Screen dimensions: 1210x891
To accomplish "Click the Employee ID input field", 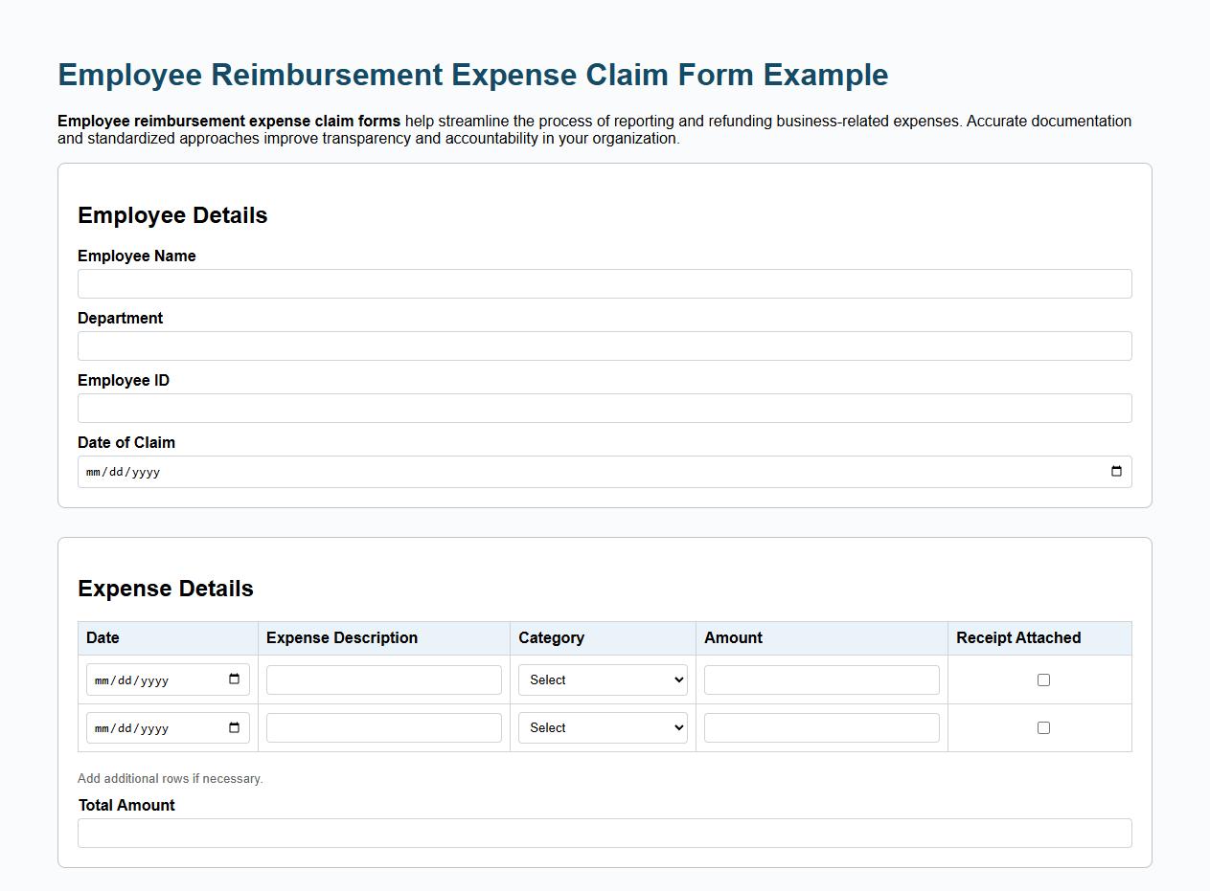I will click(x=604, y=408).
